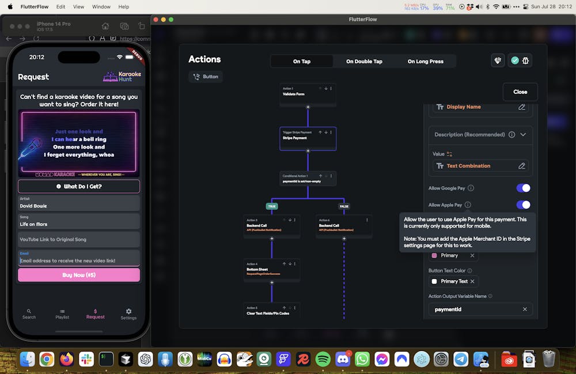Switch to the On Double Tap tab
The image size is (576, 374).
364,61
